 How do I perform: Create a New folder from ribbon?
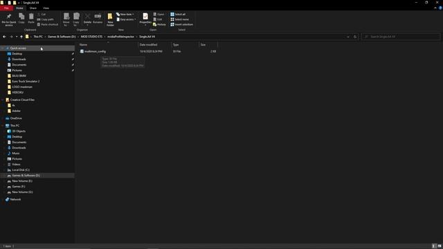(x=110, y=19)
